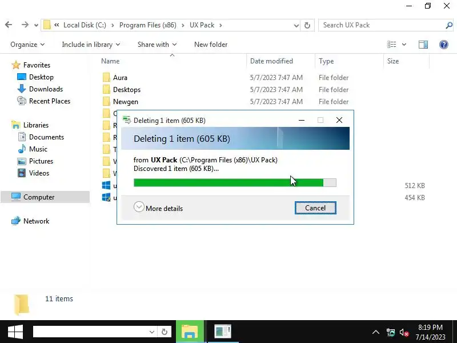Open the clock showing 8:19 PM

click(431, 332)
